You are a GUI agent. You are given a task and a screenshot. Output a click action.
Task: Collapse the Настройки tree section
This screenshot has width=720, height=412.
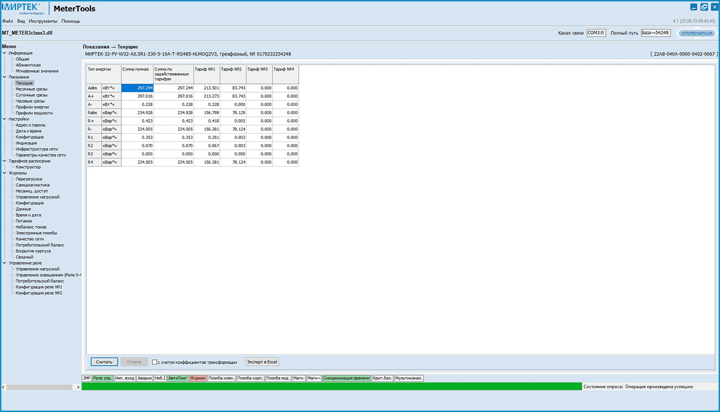pos(4,119)
